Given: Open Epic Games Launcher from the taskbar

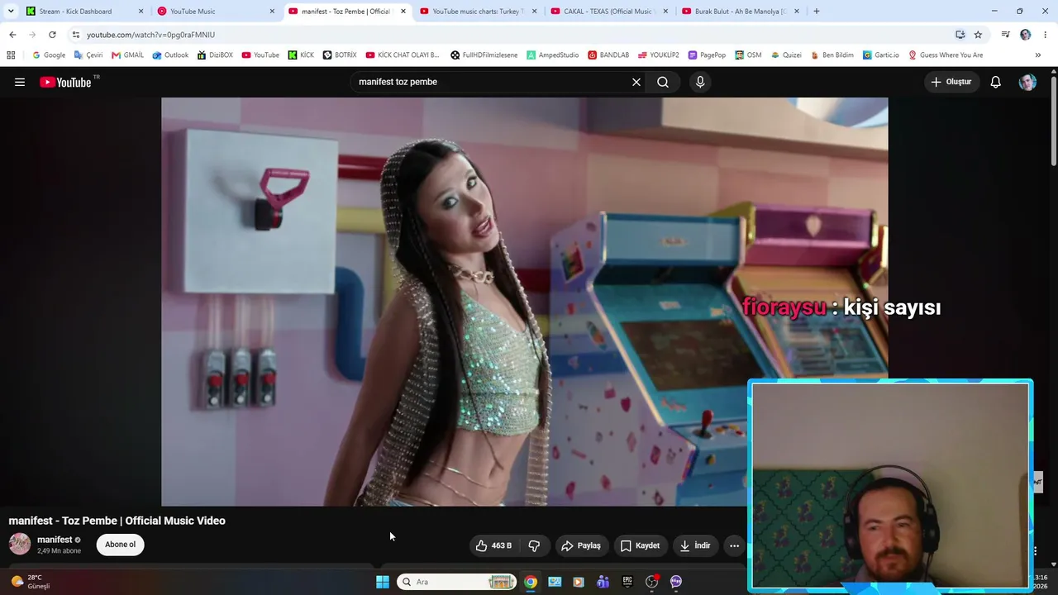Looking at the screenshot, I should coord(627,582).
